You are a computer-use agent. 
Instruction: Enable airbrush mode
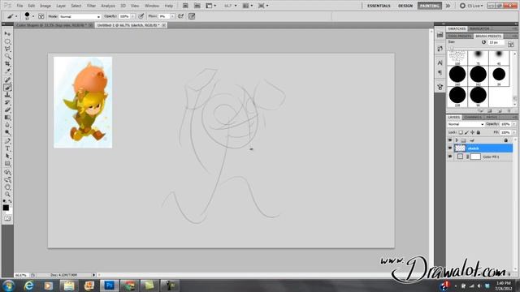pos(181,16)
